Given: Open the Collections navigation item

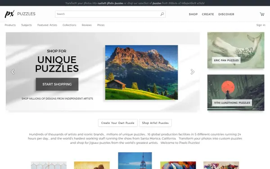Looking at the screenshot, I should [69, 25].
